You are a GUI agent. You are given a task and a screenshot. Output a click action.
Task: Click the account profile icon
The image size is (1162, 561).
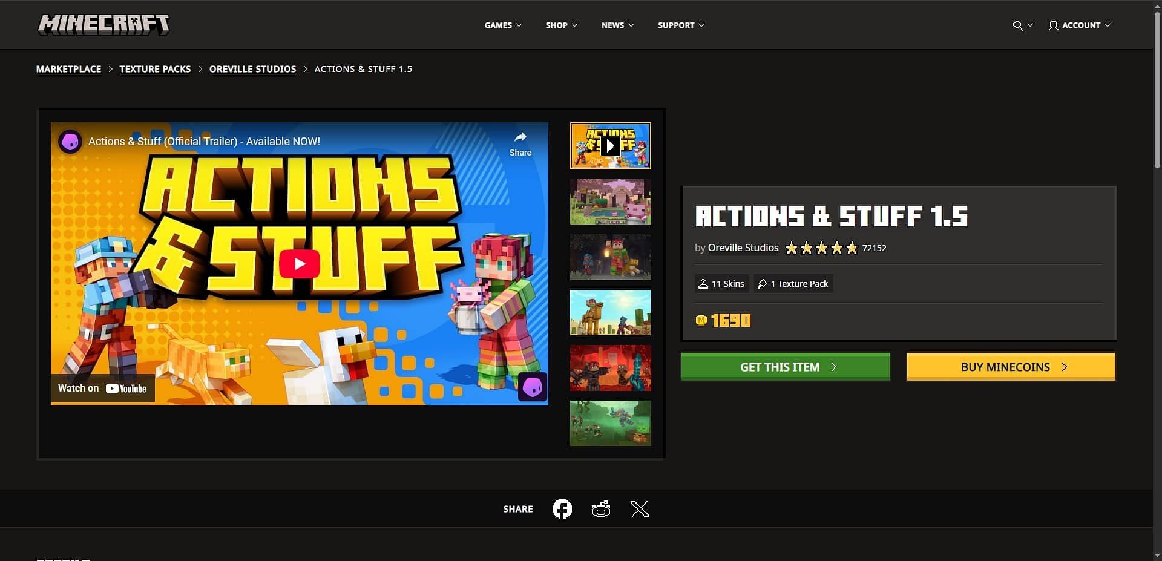[1054, 25]
